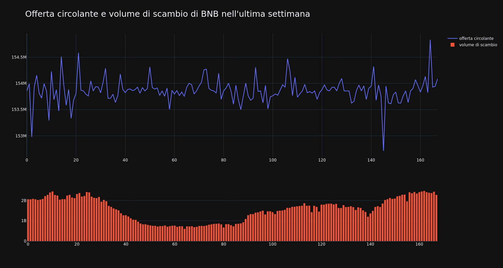Click the lowest dip of the supply line

tap(383, 150)
